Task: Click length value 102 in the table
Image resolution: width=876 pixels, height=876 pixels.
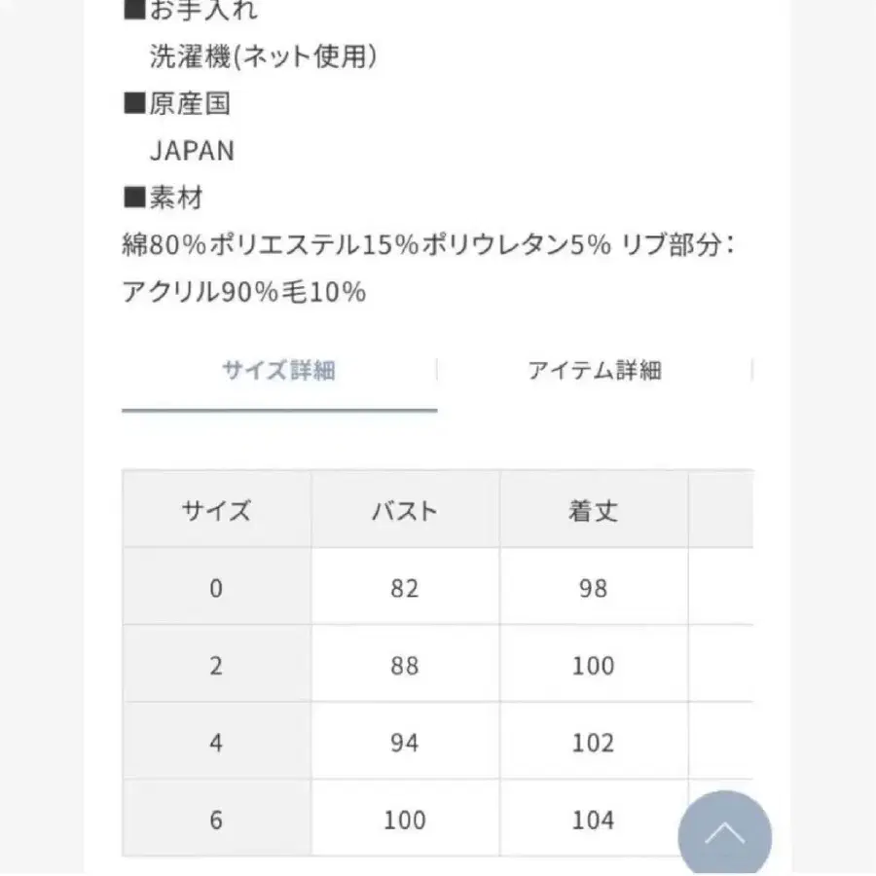Action: pyautogui.click(x=593, y=743)
